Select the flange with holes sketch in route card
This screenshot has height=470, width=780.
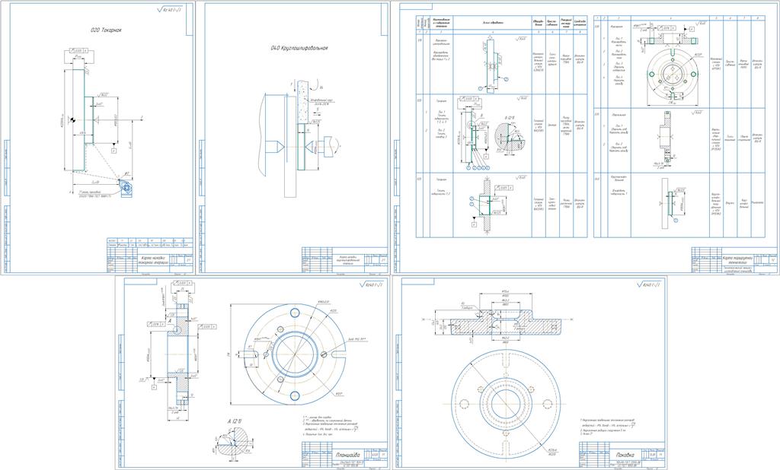673,66
